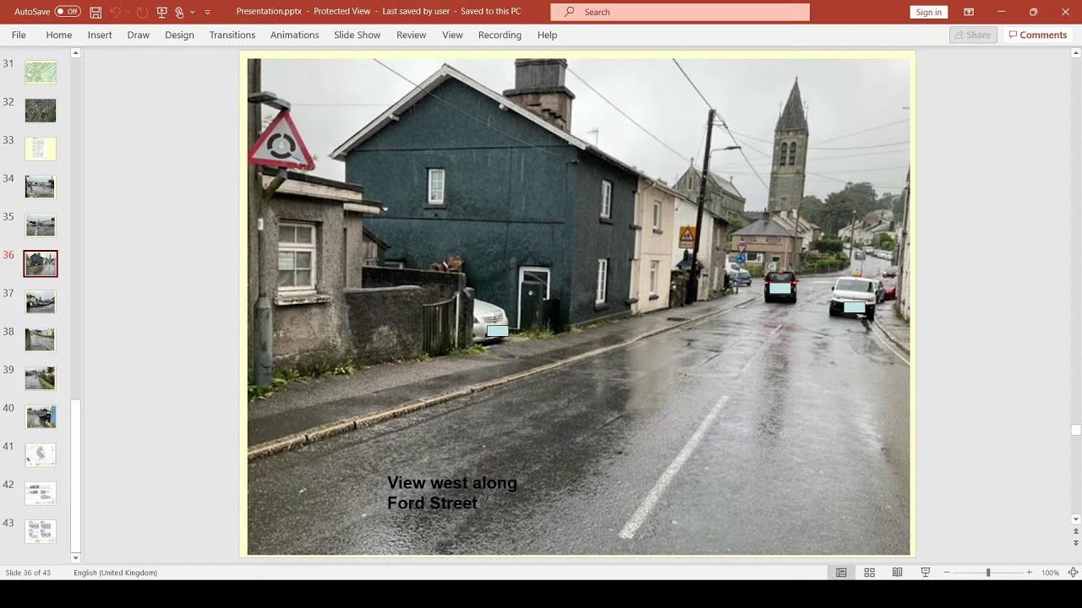Switch to the Recording tab
The image size is (1082, 608).
(500, 35)
